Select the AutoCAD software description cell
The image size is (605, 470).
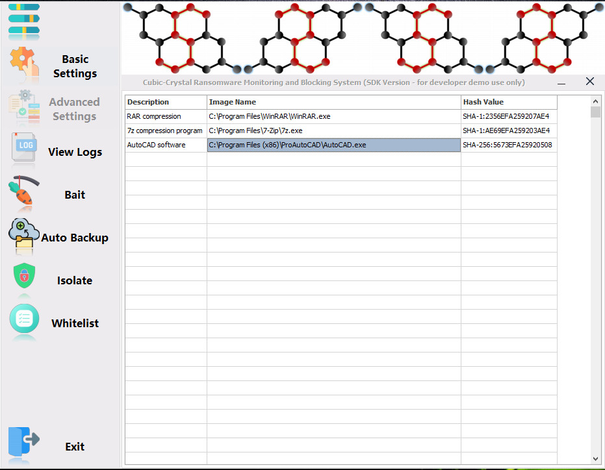click(166, 145)
